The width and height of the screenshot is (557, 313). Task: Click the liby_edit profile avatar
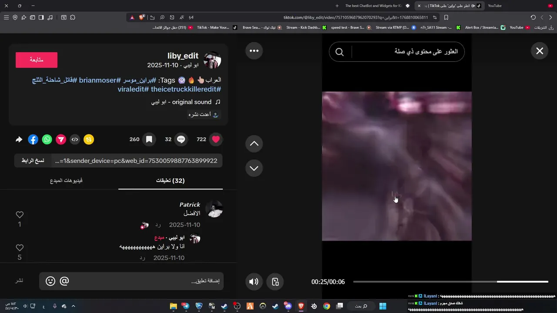212,60
